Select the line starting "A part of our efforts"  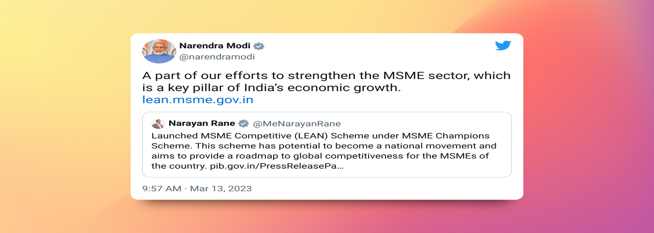tap(326, 76)
